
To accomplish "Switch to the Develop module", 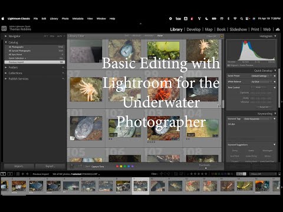I will tap(193, 29).
